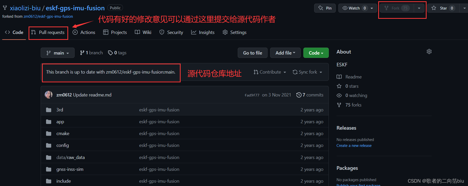Open the include folder
The image size is (468, 186).
click(x=64, y=181)
